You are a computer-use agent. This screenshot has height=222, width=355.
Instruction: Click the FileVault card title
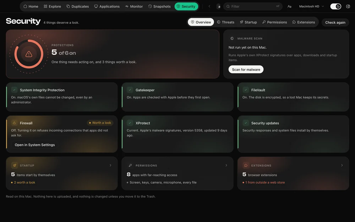click(x=258, y=90)
